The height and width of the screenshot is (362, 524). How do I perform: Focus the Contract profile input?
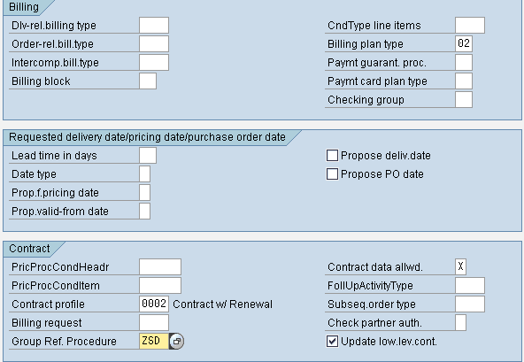(x=154, y=304)
